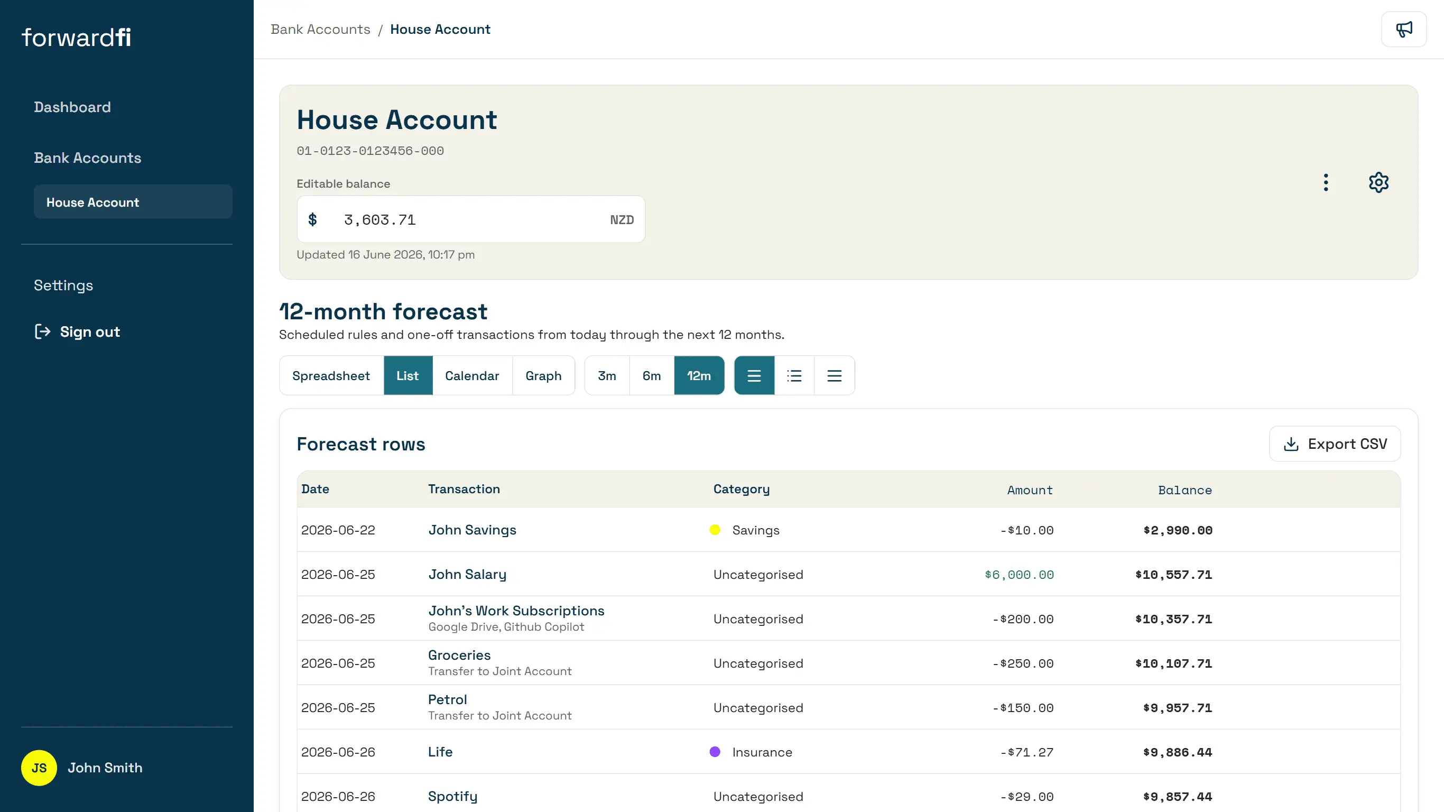Open the announcements megaphone icon

tap(1404, 29)
